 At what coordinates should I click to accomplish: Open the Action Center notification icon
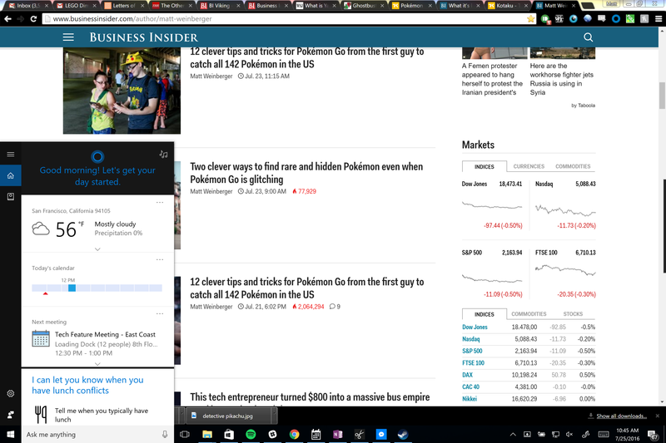[653, 434]
